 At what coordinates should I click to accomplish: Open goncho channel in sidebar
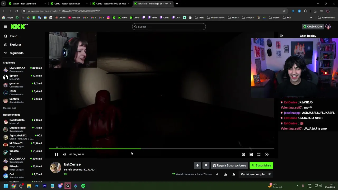22,85
